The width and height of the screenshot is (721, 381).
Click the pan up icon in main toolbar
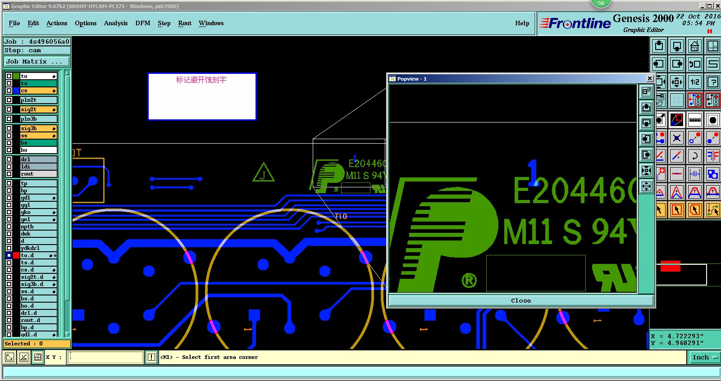(x=659, y=46)
